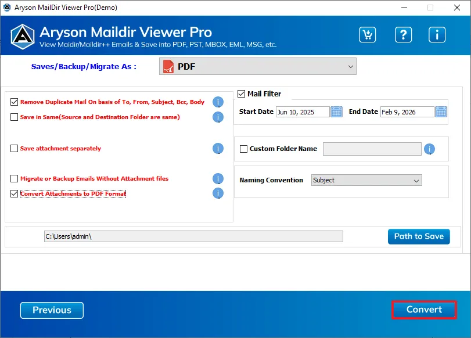Open the Naming Convention Subject dropdown
Screen dimensions: 471x338
(x=366, y=180)
